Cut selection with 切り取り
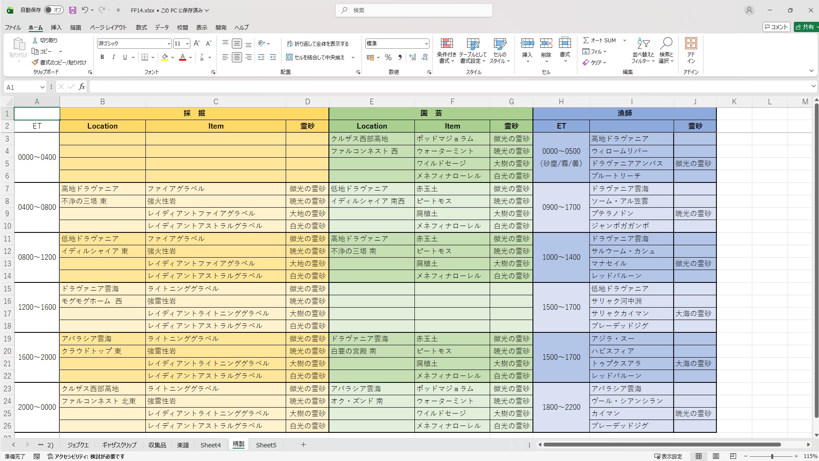Image resolution: width=819 pixels, height=461 pixels. coord(44,40)
